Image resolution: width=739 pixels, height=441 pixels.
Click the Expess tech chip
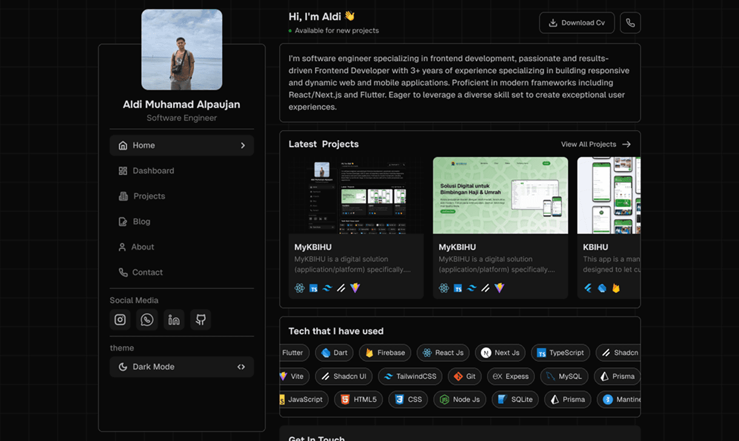[511, 376]
